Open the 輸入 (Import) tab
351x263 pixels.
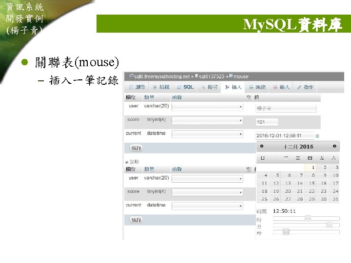click(281, 87)
